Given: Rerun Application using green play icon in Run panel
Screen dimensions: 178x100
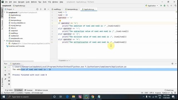Looking at the screenshot, I should pos(5,67).
